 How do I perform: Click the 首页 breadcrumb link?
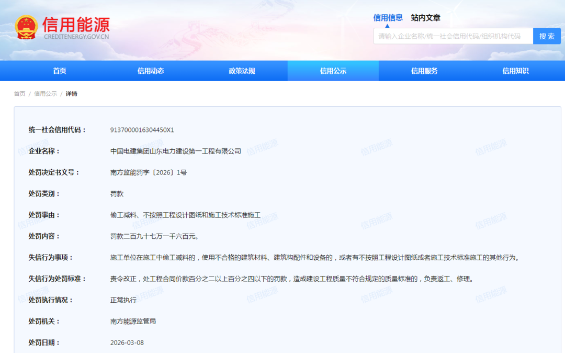pyautogui.click(x=19, y=94)
